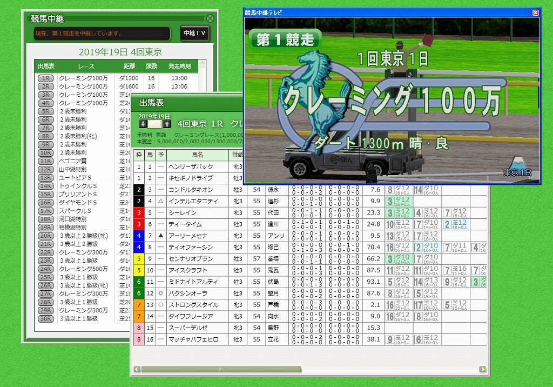The image size is (553, 387).
Task: Click horse name ダイワフリージア
Action: 191,316
